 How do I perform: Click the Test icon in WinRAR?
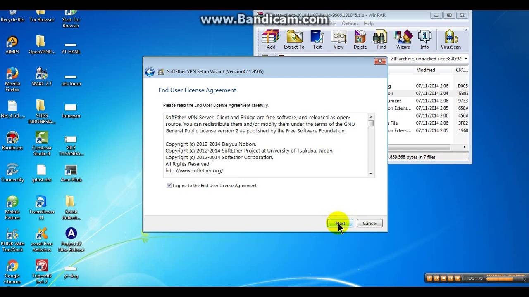tap(317, 40)
